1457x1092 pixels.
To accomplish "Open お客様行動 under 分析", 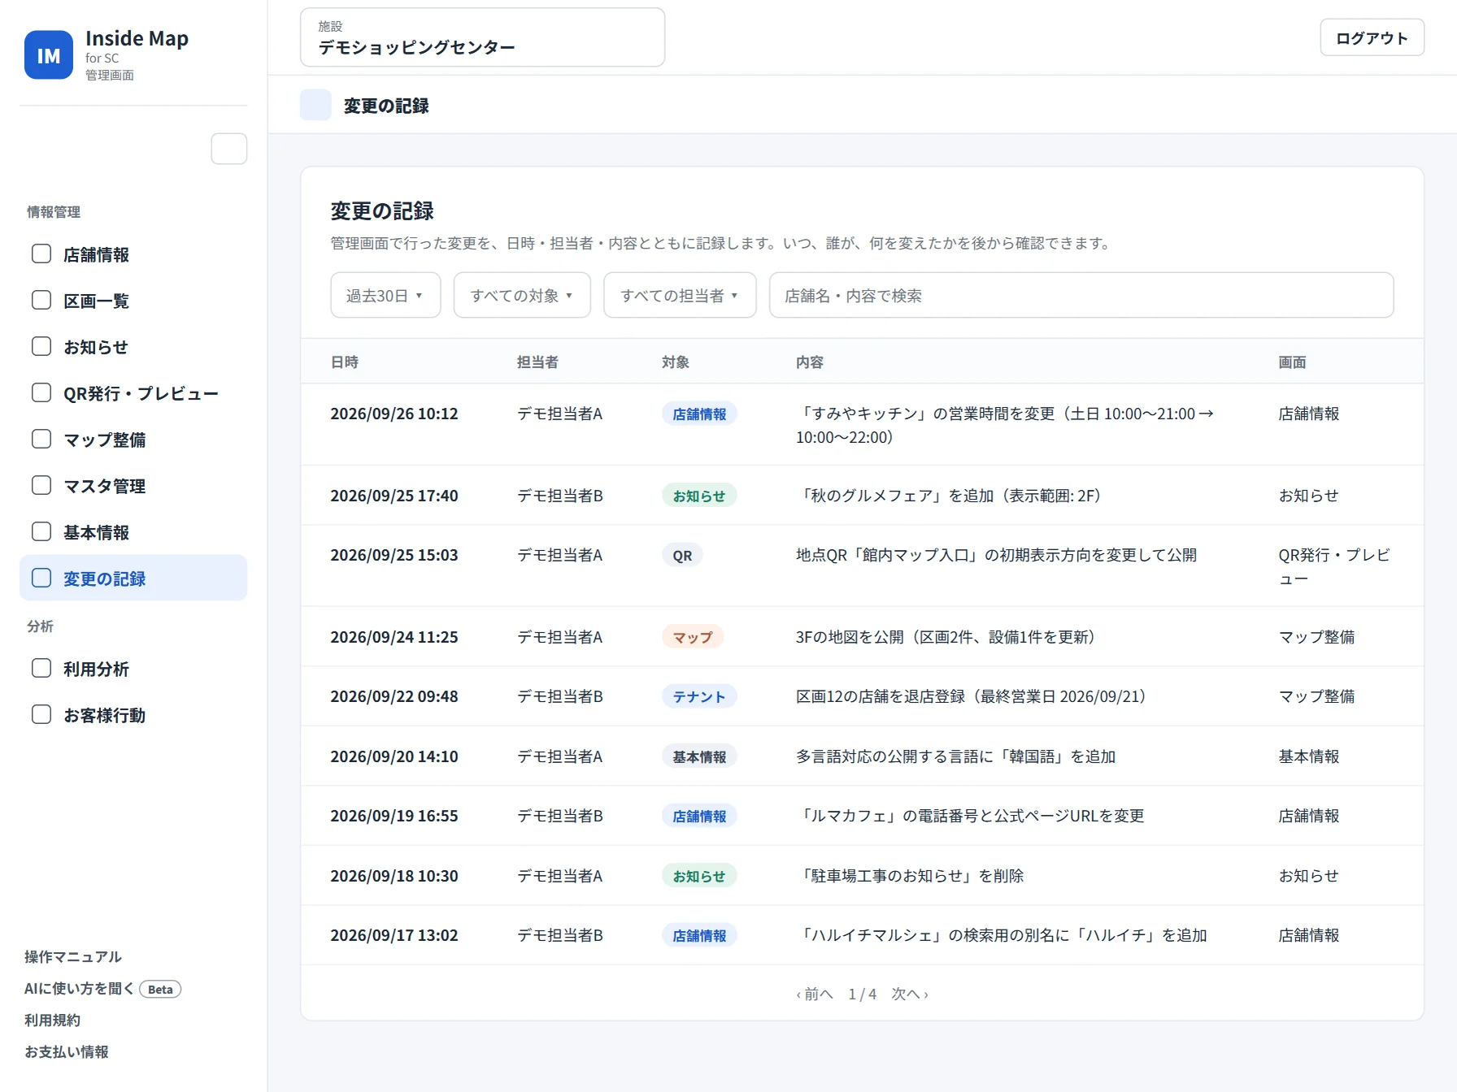I will point(133,715).
